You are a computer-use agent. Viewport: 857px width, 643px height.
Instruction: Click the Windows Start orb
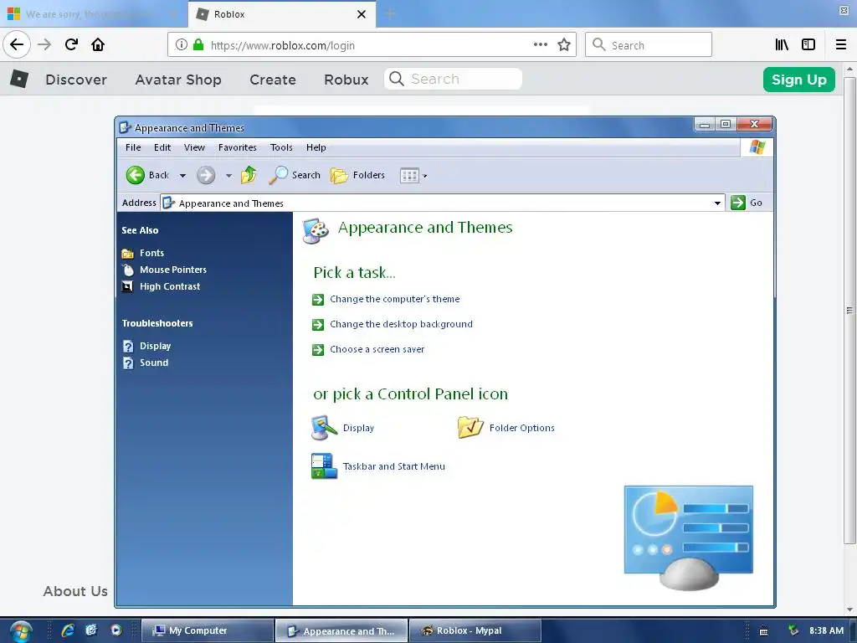coord(21,631)
